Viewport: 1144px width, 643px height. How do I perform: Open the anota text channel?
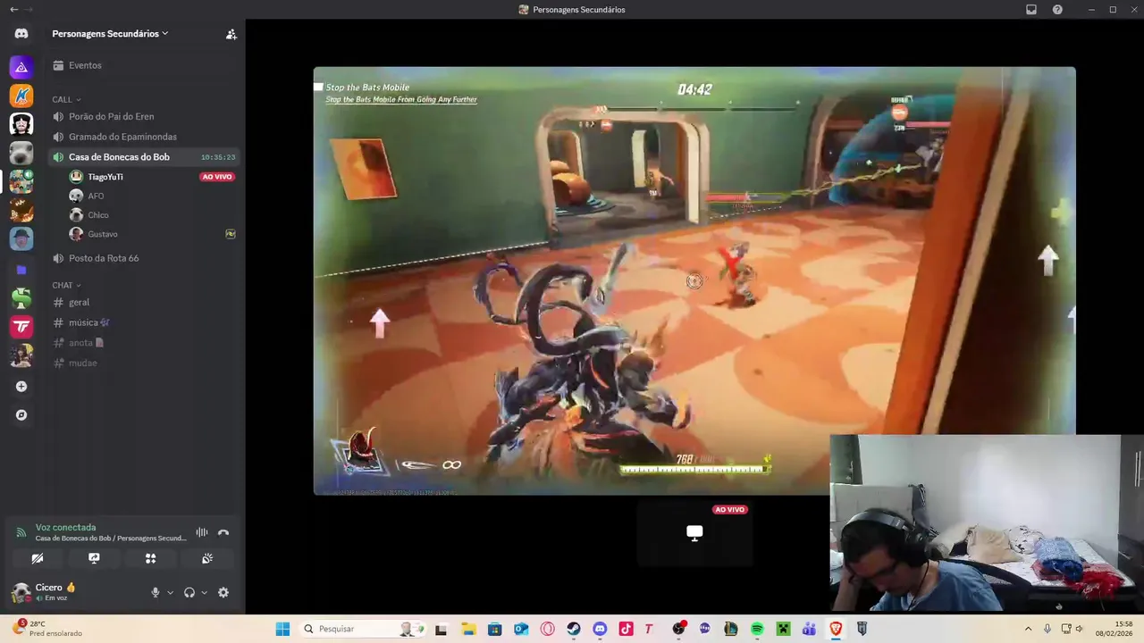(145, 343)
